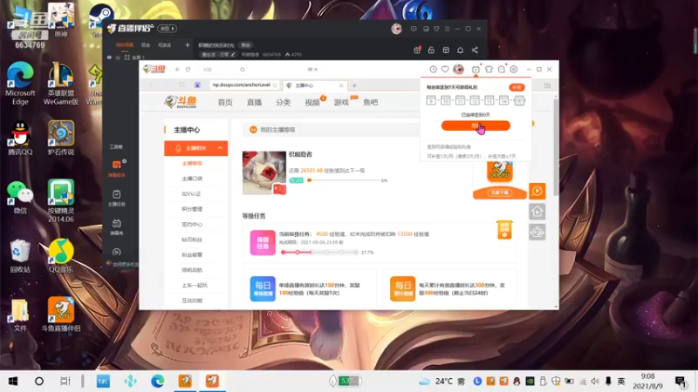Open the Windows Start button
Viewport: 698px width, 392px height.
pyautogui.click(x=13, y=382)
